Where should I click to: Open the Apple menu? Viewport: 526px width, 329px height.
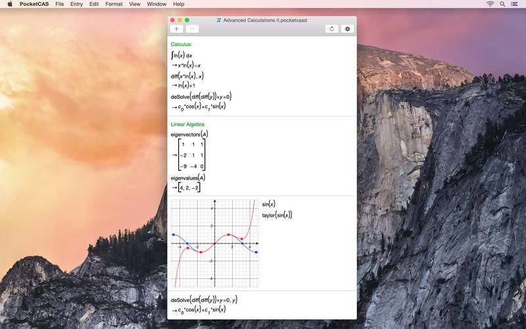coord(10,4)
